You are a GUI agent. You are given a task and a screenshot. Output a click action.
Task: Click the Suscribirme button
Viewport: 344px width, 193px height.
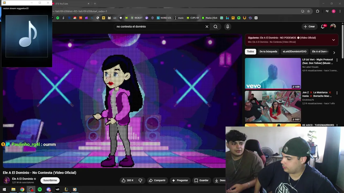click(50, 180)
